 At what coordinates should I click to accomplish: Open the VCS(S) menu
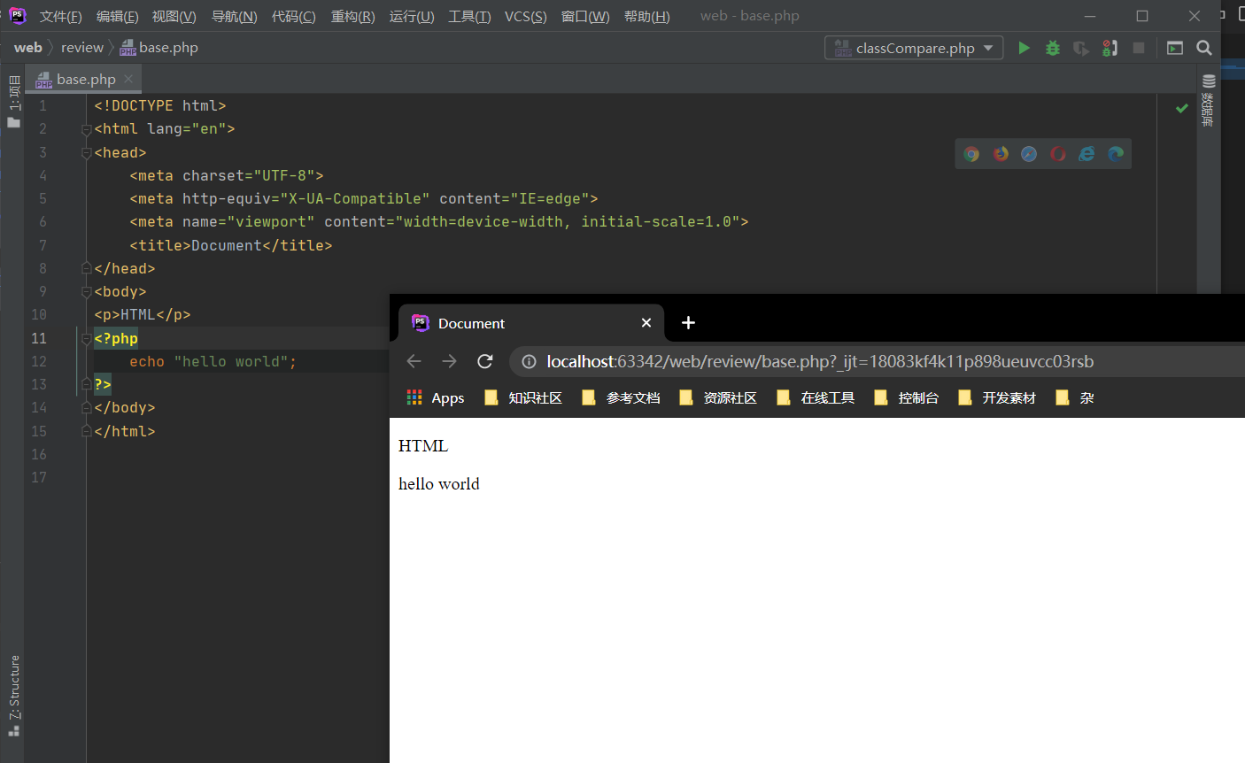526,16
